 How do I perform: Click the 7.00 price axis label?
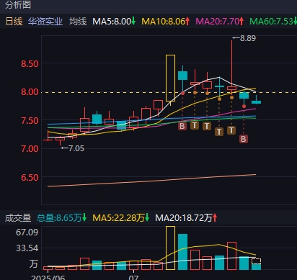click(x=30, y=149)
